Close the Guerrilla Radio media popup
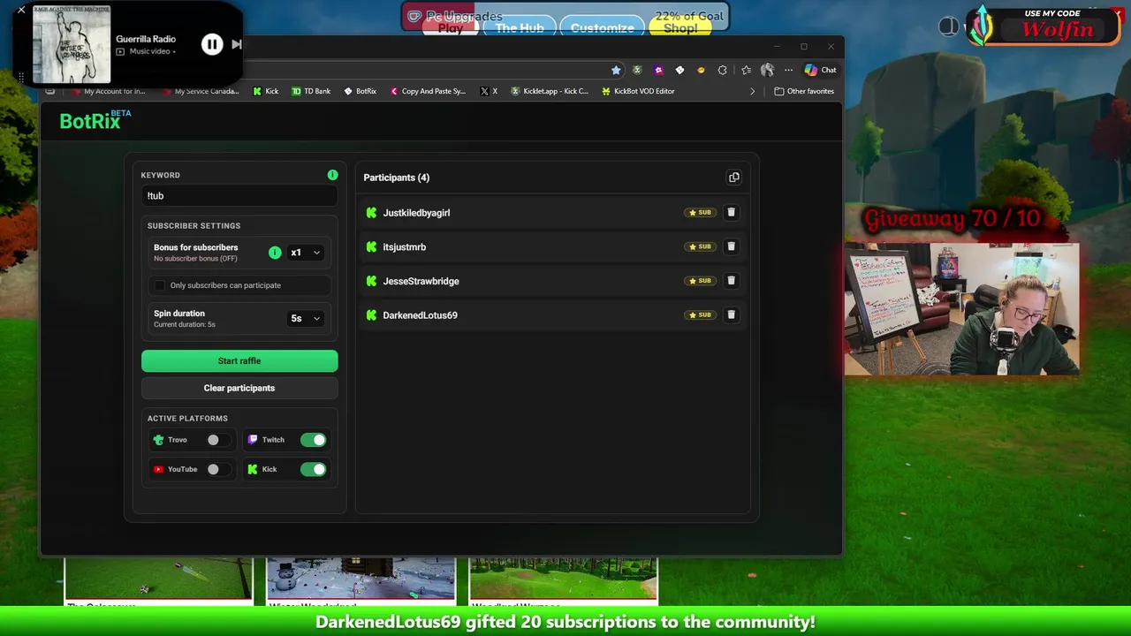This screenshot has height=636, width=1131. point(21,11)
